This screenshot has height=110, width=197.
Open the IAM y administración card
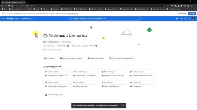113,85
